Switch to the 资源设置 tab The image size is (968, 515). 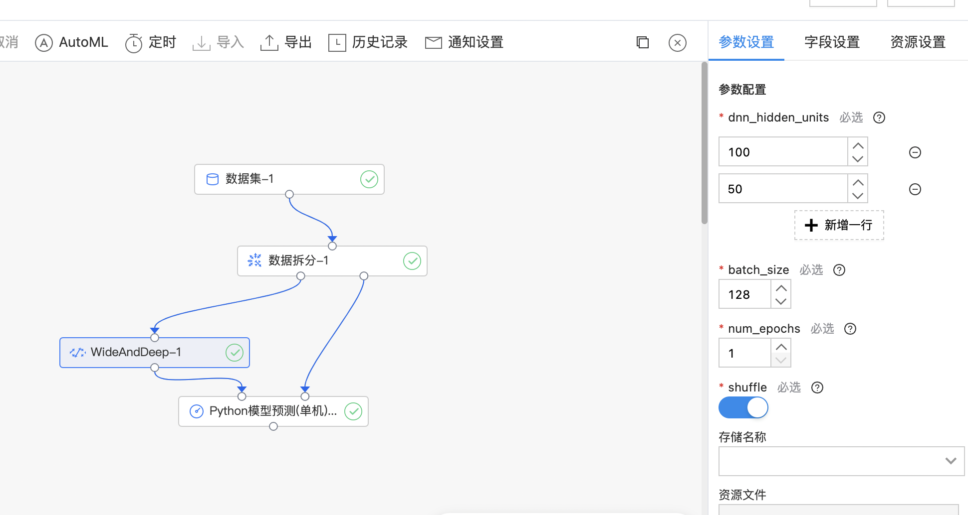(918, 43)
